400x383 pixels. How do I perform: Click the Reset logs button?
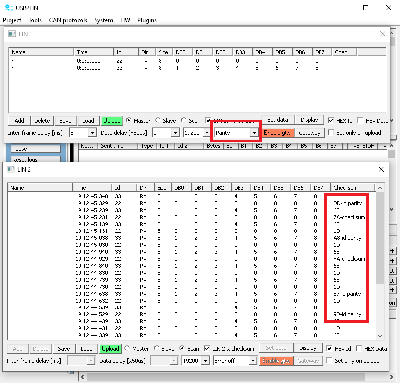(35, 160)
